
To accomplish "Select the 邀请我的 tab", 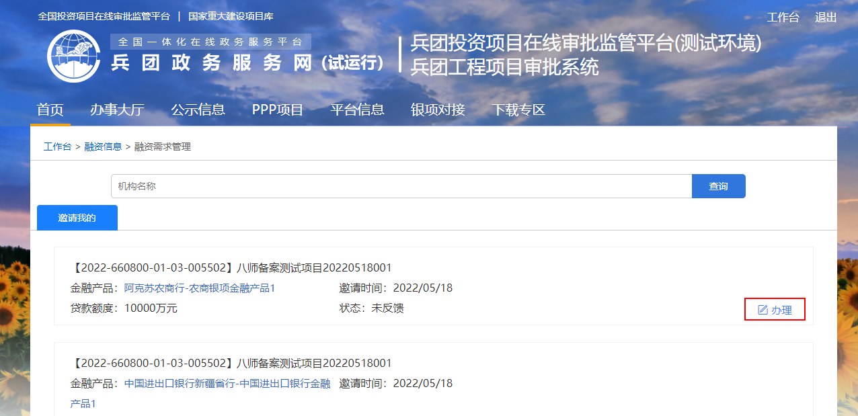I will click(77, 218).
